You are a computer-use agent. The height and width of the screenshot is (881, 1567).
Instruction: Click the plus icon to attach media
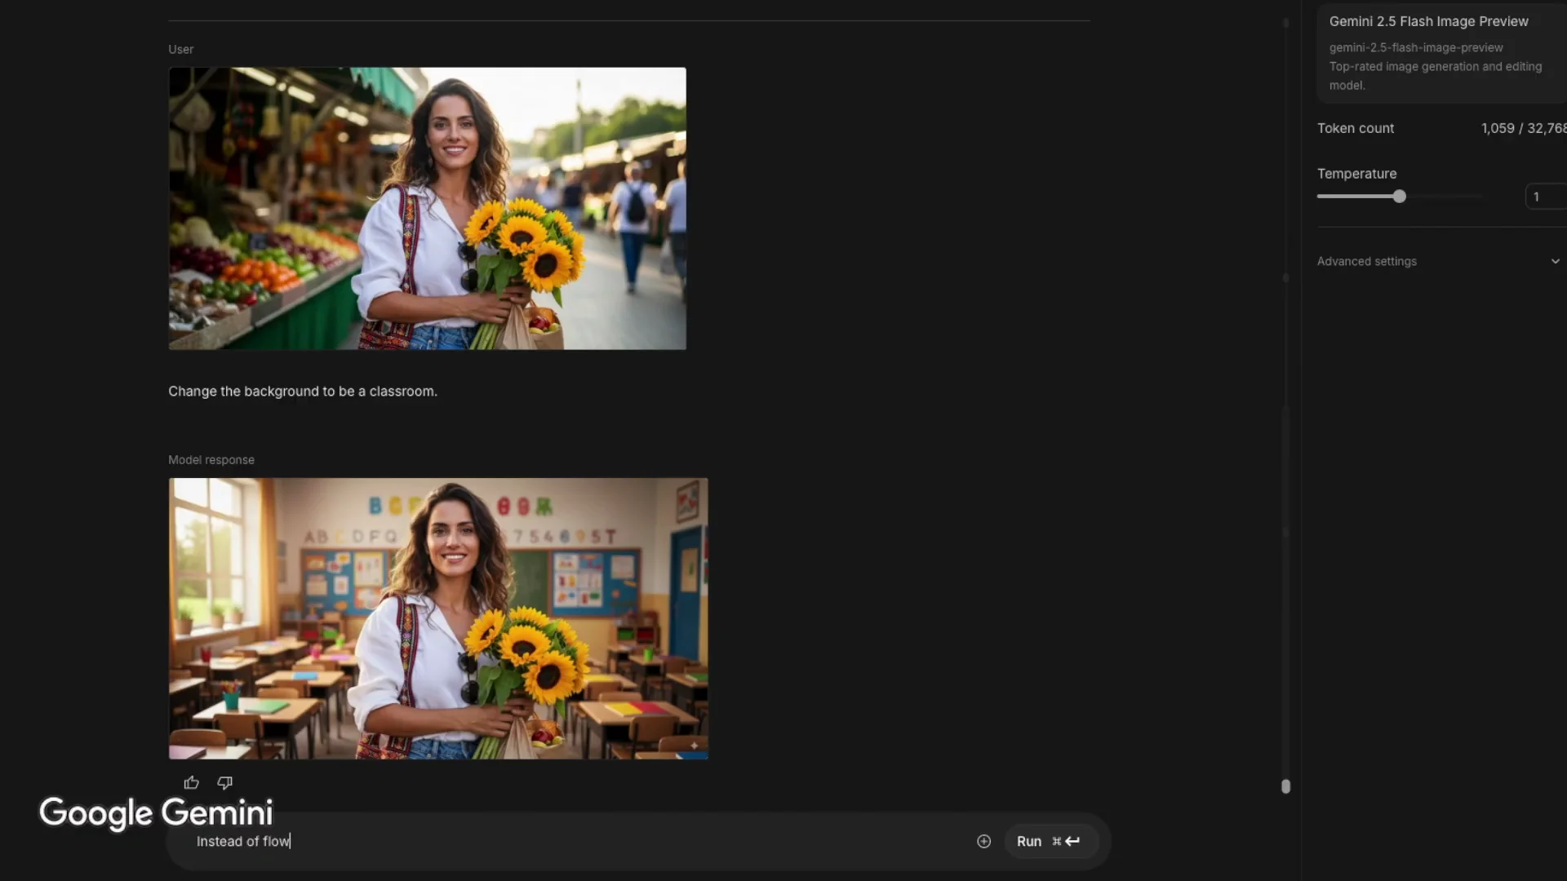coord(983,841)
